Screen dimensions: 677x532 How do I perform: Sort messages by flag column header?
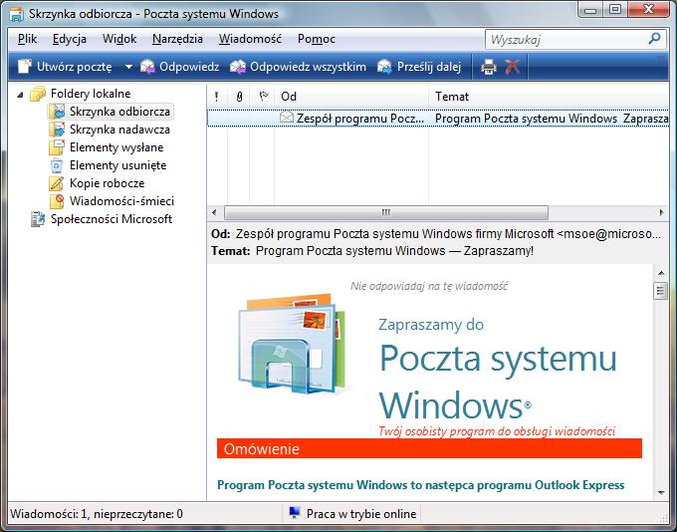(263, 97)
